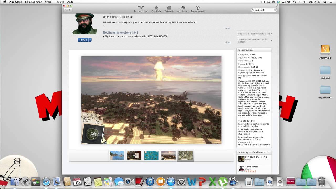The height and width of the screenshot is (189, 336).
Task: Open the Acquistate section
Action: [182, 9]
